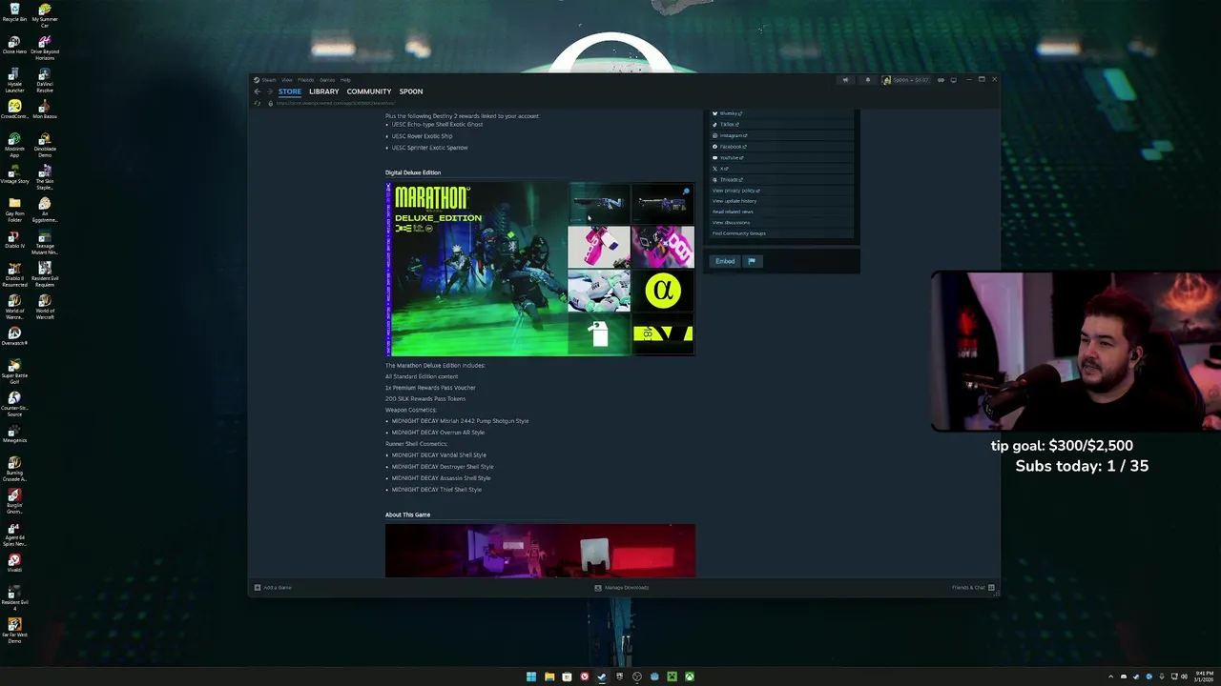Click the Steam store URL address bar
The image size is (1221, 686).
click(337, 103)
